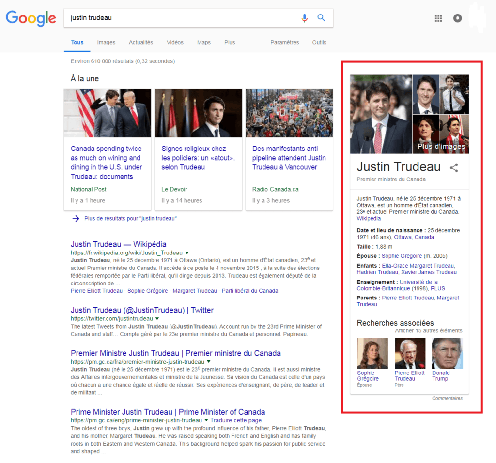Viewport: 496px width, 463px height.
Task: Click the protest crowd news thumbnail
Action: click(x=289, y=113)
